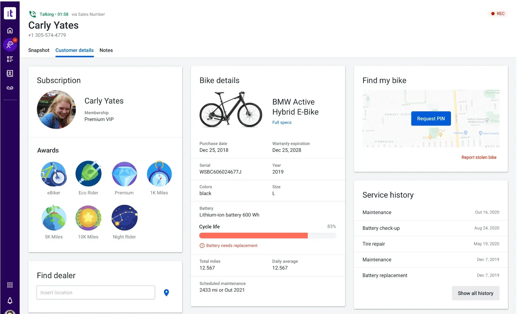518x314 pixels.
Task: Open the contacts book sidebar icon
Action: coord(10,73)
